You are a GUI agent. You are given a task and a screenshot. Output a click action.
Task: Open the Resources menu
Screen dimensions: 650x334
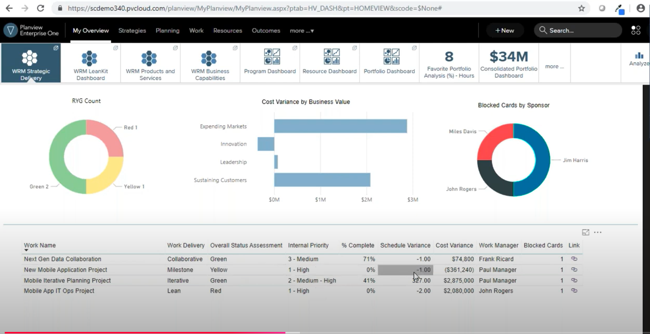point(228,31)
